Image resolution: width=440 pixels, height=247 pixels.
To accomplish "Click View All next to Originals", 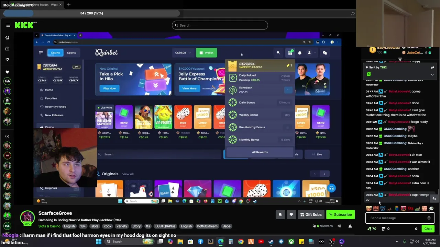I will point(128,174).
